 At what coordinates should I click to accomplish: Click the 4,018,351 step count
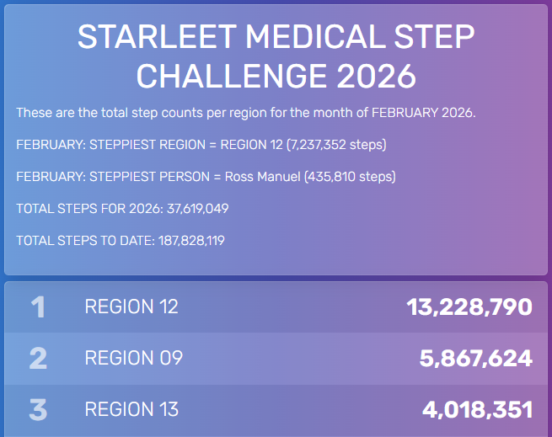tap(477, 410)
